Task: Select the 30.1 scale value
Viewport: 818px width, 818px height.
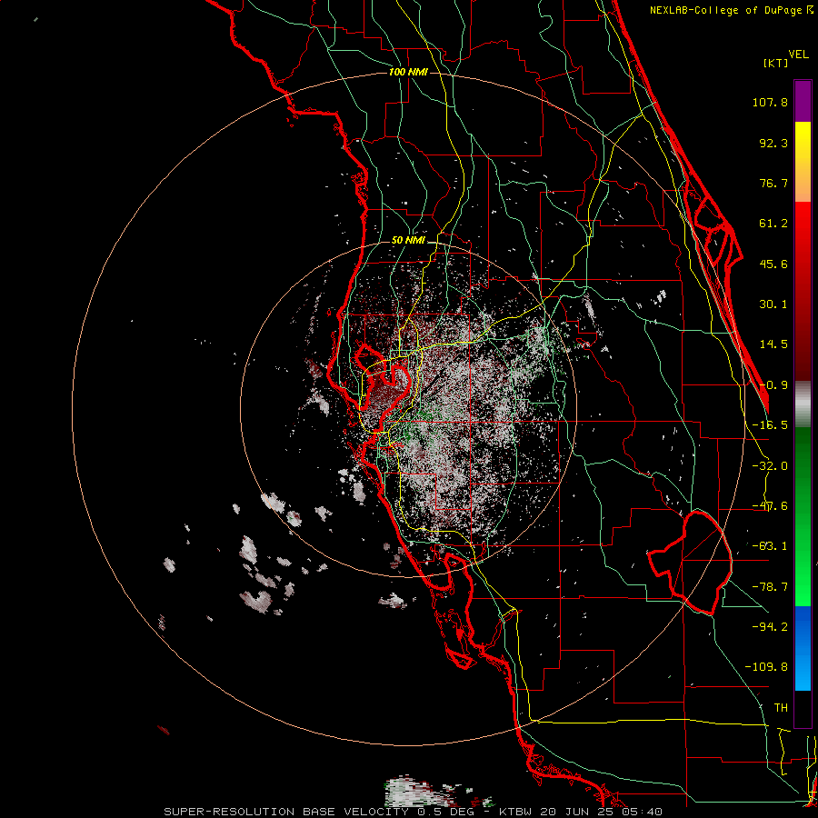Action: coord(773,304)
